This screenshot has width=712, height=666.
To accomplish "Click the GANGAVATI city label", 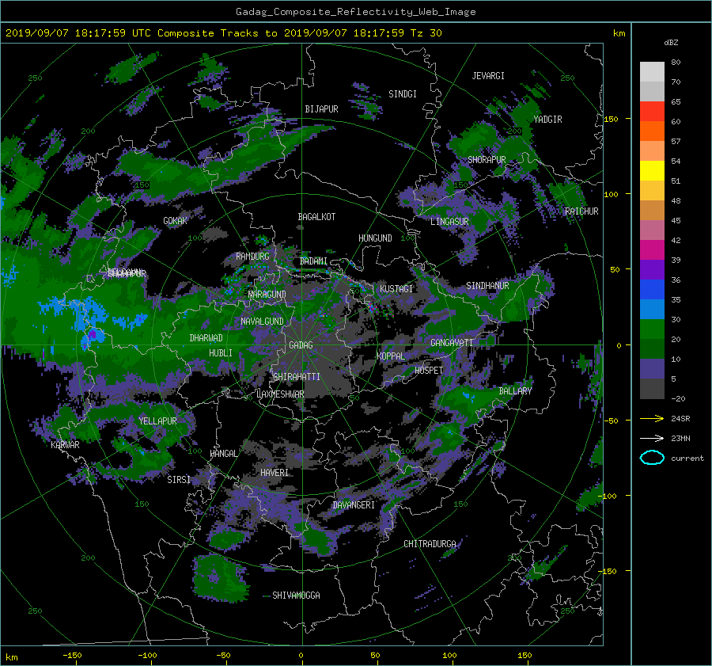I will coord(452,343).
